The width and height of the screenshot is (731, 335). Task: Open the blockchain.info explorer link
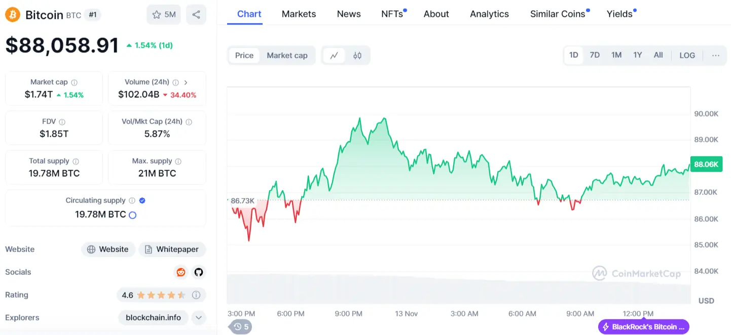(153, 318)
